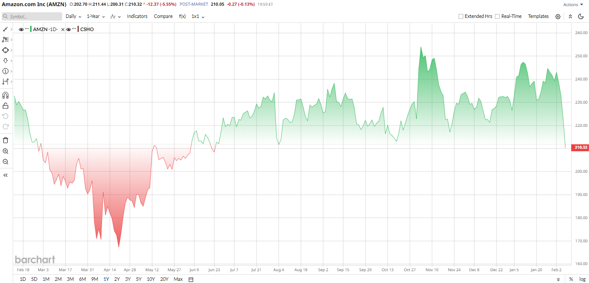
Task: Expand the shapes tool options arrow
Action: [x=11, y=50]
